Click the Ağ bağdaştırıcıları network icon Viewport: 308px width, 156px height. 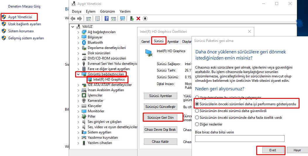pos(84,32)
